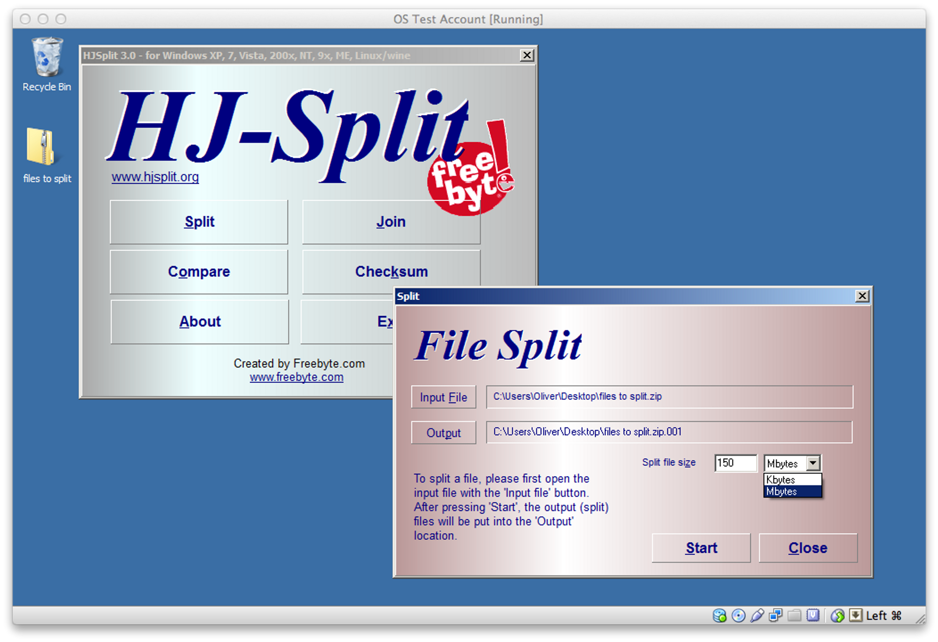Click the optical disc status icon
The image size is (938, 642).
tap(738, 615)
